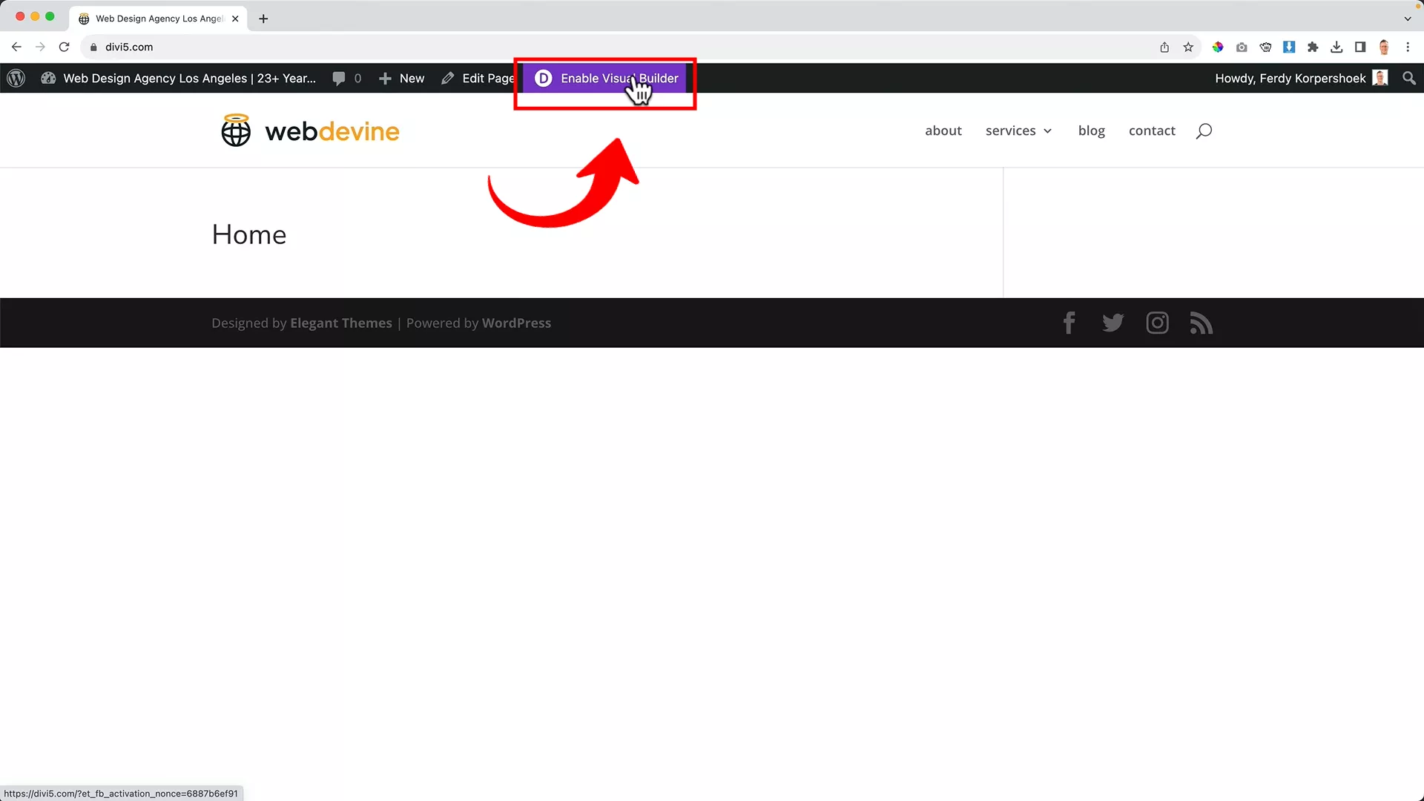The height and width of the screenshot is (801, 1424).
Task: Click the Edit Page link
Action: (x=478, y=78)
